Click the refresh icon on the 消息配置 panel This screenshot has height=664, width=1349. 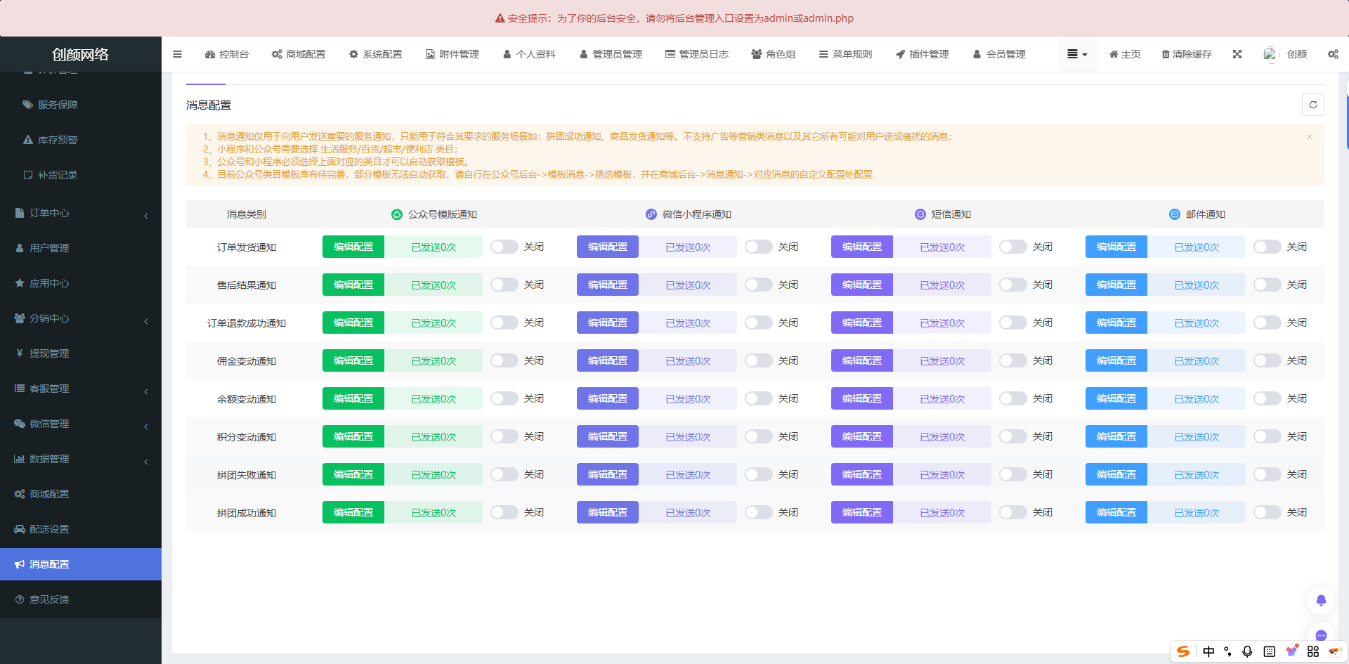[1313, 105]
